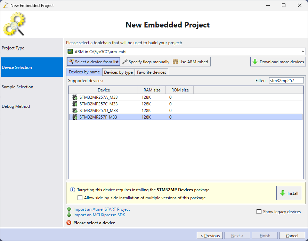Click the chip icon beside STM32MP257F_M33

point(75,117)
